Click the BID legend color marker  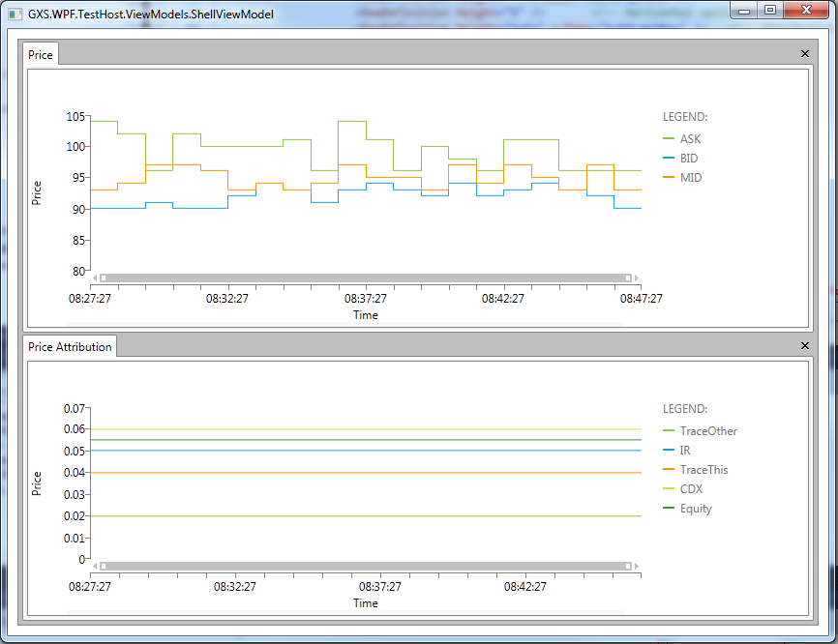point(668,158)
